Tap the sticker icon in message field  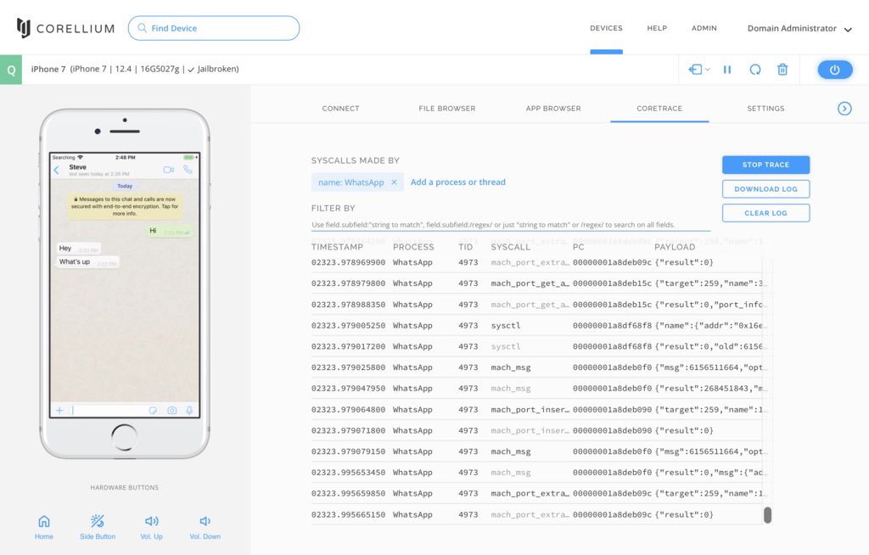pos(153,410)
